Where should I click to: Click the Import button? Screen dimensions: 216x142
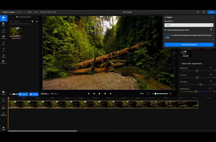pyautogui.click(x=34, y=94)
